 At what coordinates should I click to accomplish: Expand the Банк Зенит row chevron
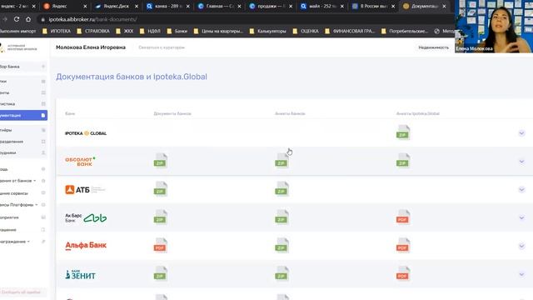point(521,274)
